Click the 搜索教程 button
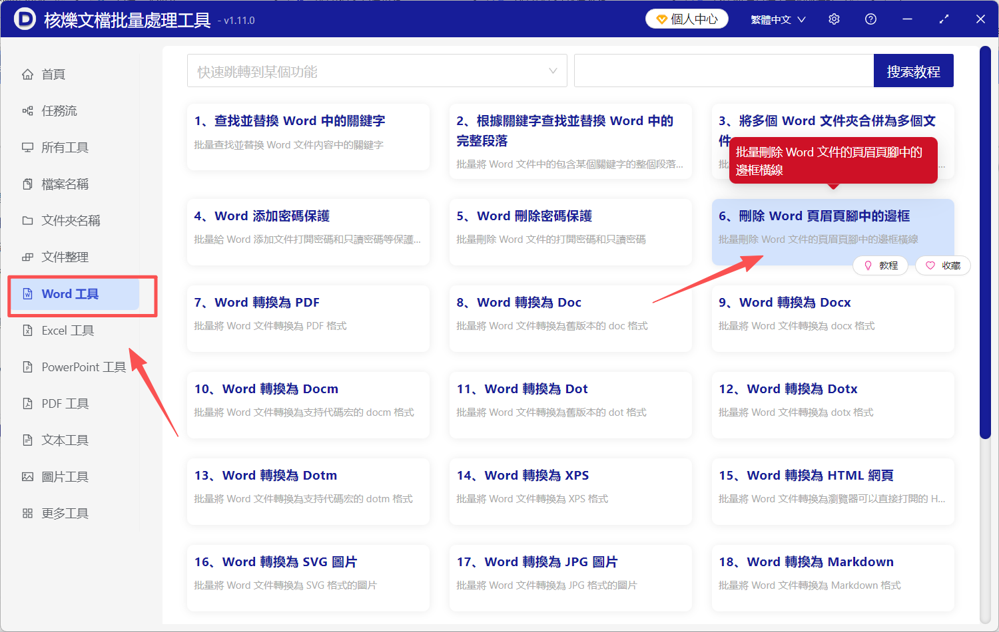Image resolution: width=999 pixels, height=632 pixels. [x=913, y=71]
